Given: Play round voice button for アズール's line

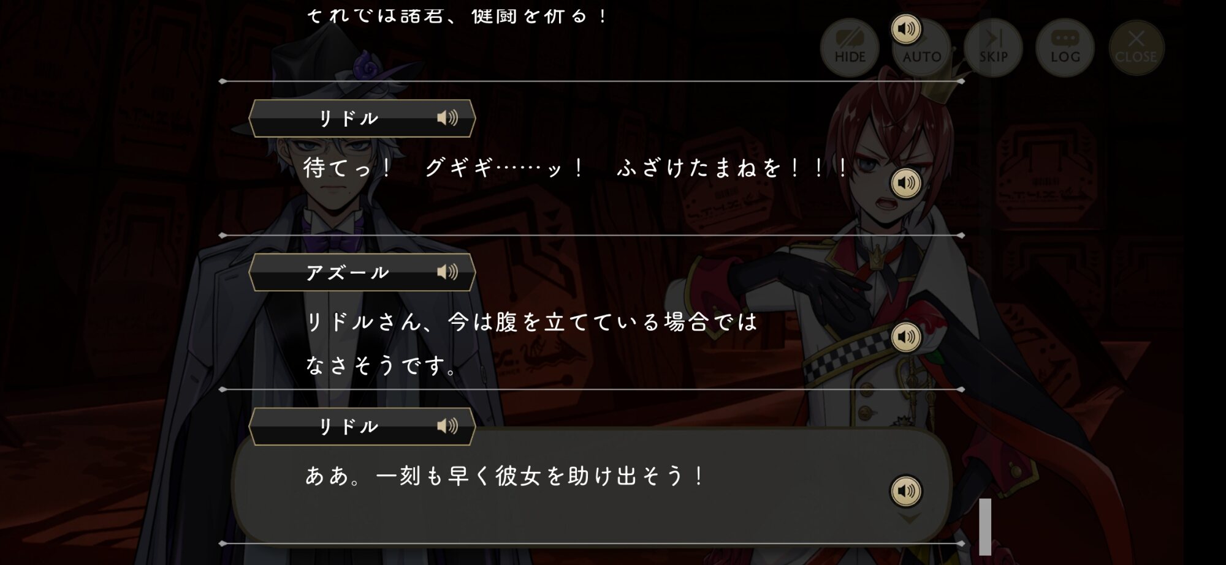Looking at the screenshot, I should [906, 337].
